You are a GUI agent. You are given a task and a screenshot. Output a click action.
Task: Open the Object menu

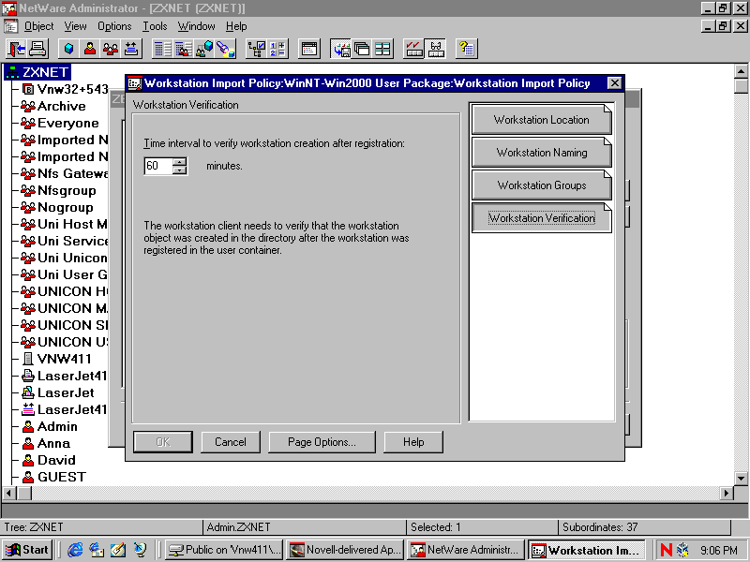38,26
